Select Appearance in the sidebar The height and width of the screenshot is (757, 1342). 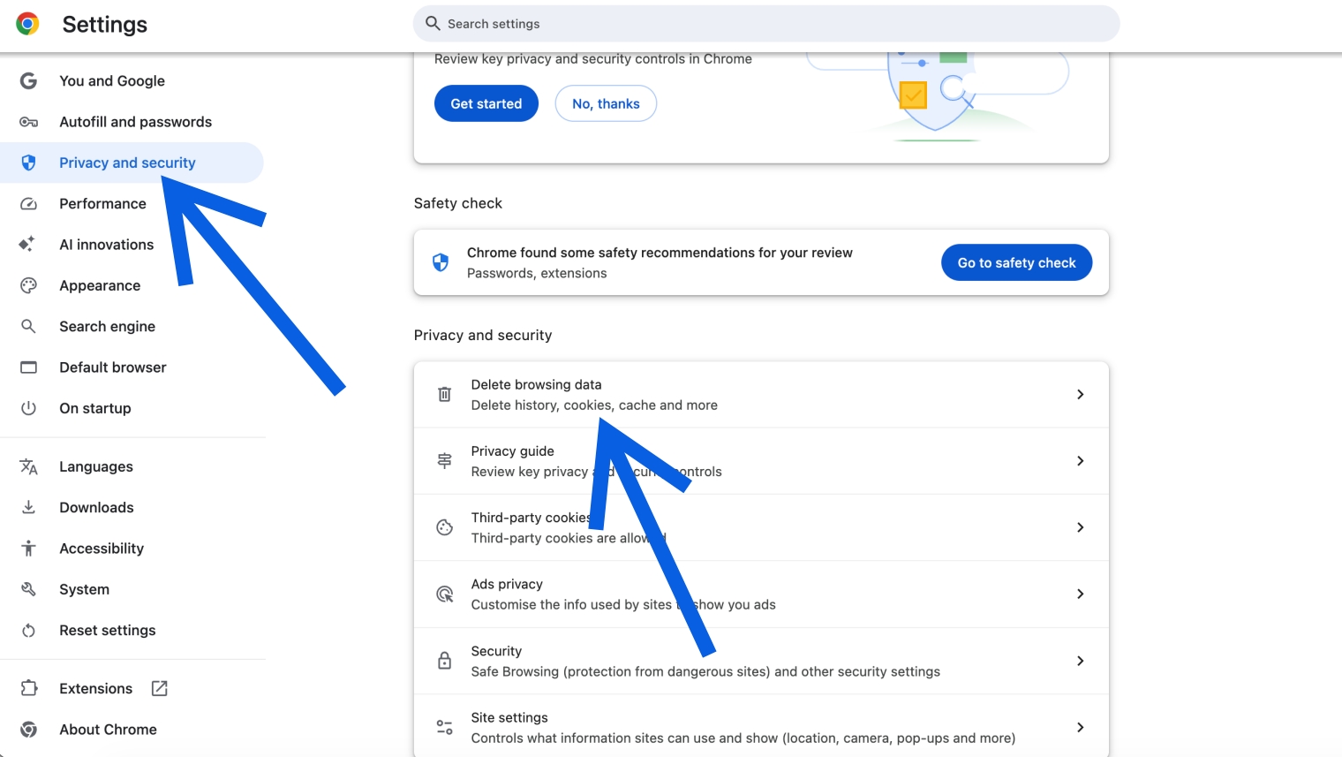coord(100,284)
